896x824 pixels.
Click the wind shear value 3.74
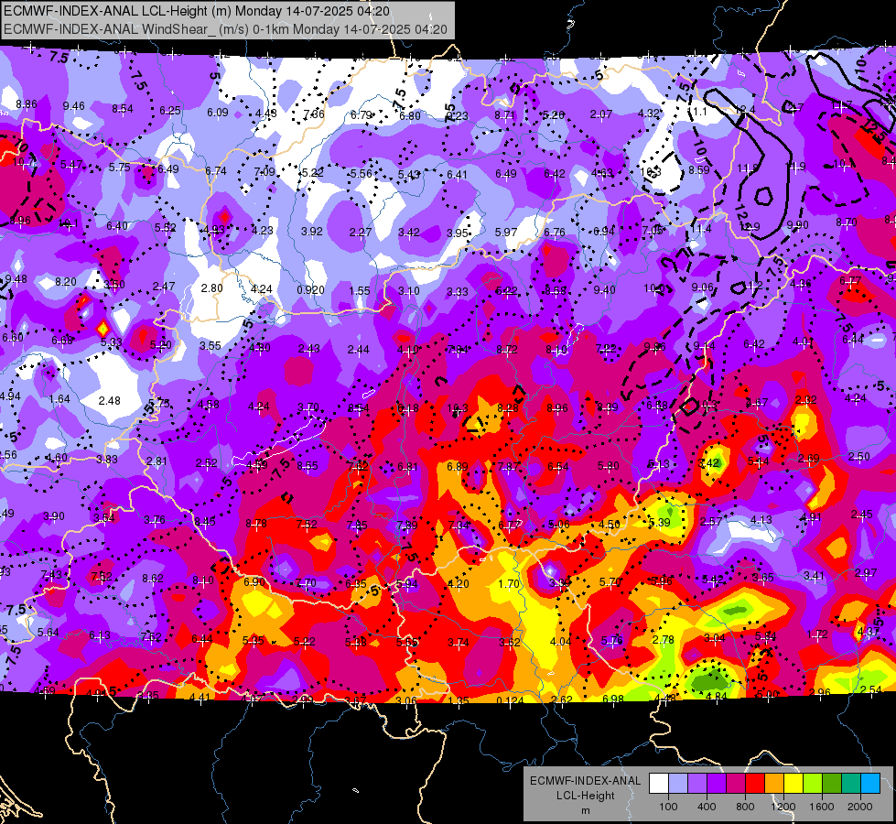point(459,643)
